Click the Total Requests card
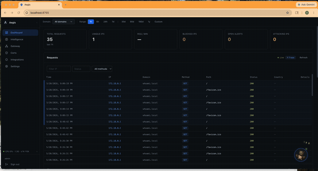 [65, 39]
